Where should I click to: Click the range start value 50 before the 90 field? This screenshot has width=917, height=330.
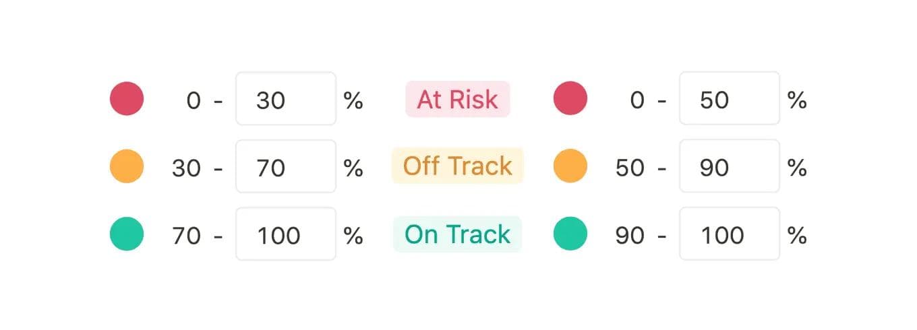point(630,168)
